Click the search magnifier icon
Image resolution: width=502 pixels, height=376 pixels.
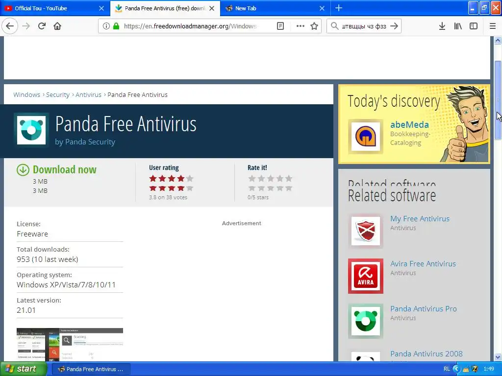tap(334, 26)
